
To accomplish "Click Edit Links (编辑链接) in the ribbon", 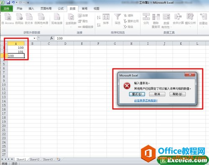I will pyautogui.click(x=86, y=27).
